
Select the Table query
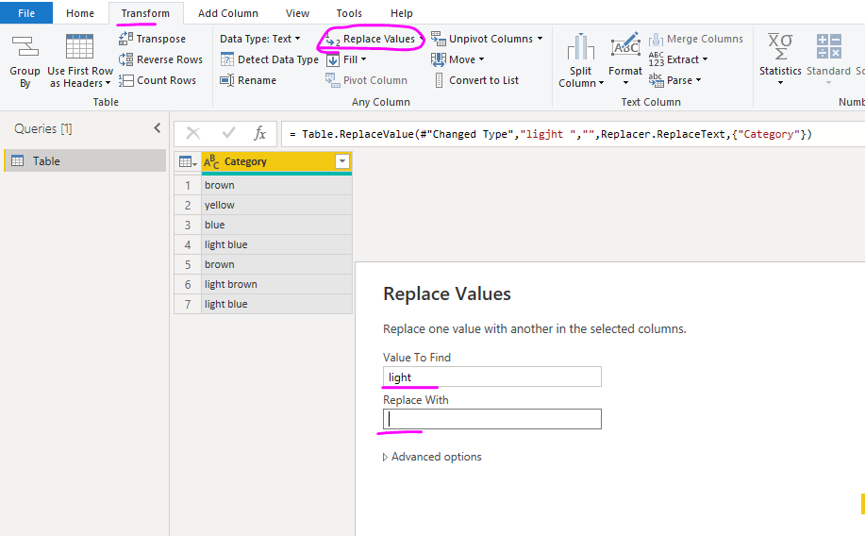(85, 160)
